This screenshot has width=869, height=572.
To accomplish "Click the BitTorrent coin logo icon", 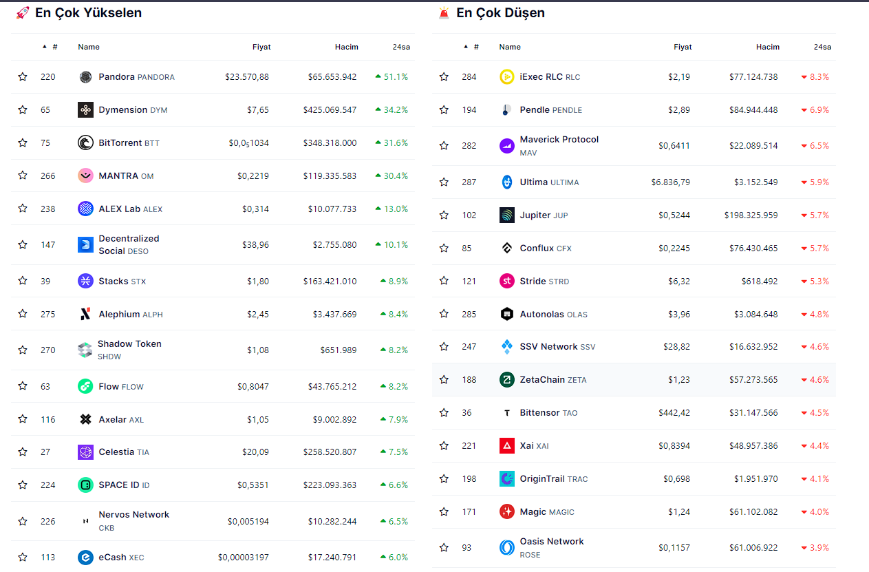I will tap(85, 143).
